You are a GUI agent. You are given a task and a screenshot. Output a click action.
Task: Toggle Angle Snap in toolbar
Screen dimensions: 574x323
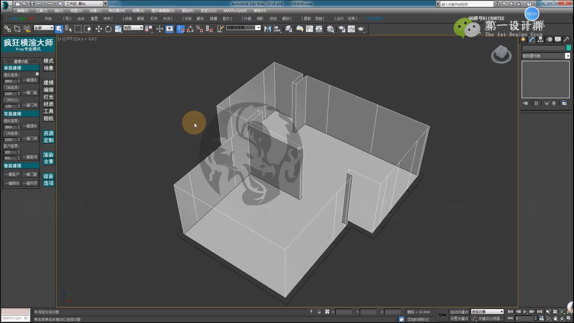tap(190, 29)
